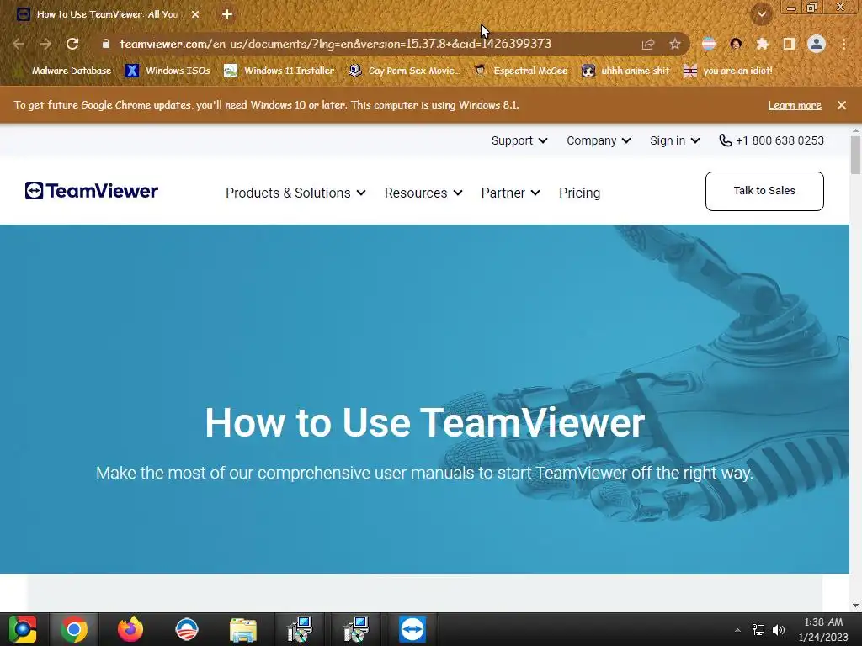Screen dimensions: 862x646
Task: Click Talk to Sales button
Action: tap(764, 191)
